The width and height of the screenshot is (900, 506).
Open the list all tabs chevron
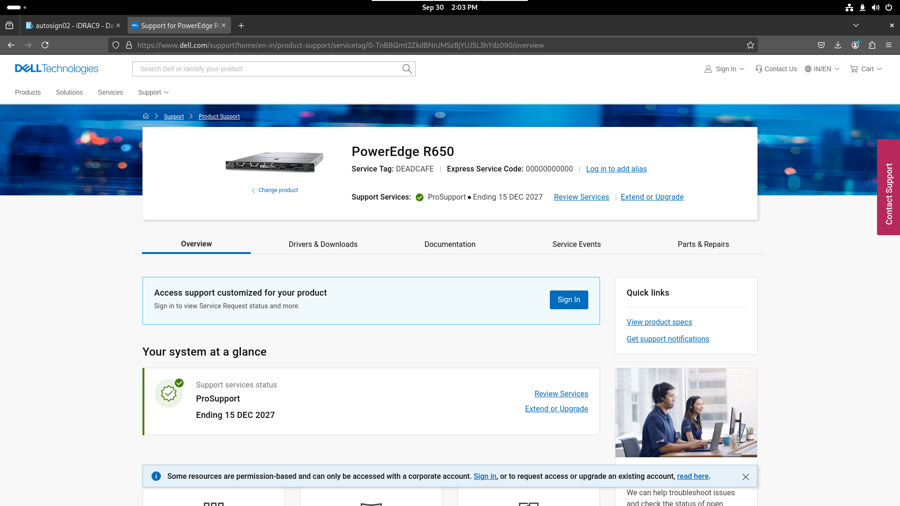point(856,25)
